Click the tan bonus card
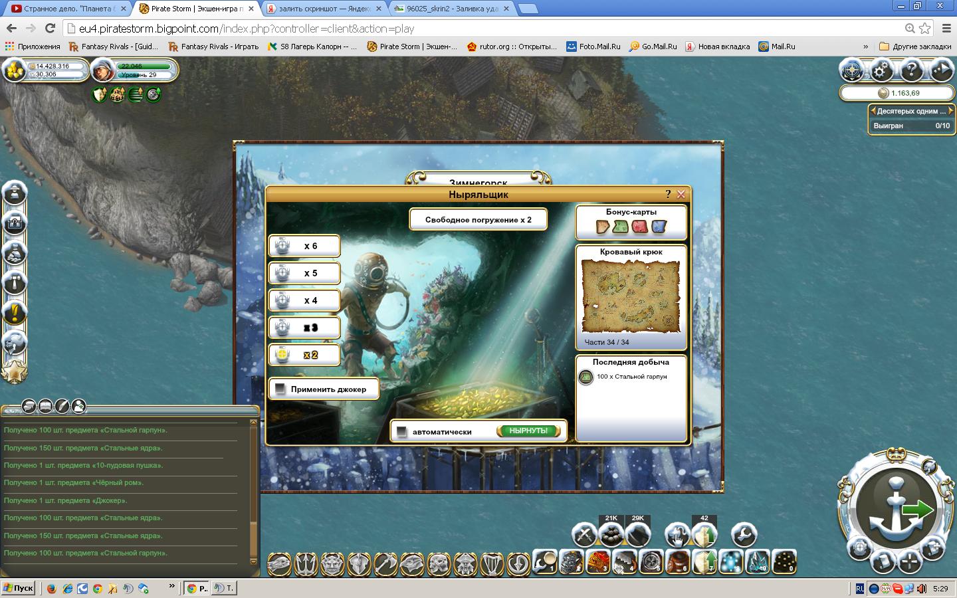 click(x=602, y=227)
